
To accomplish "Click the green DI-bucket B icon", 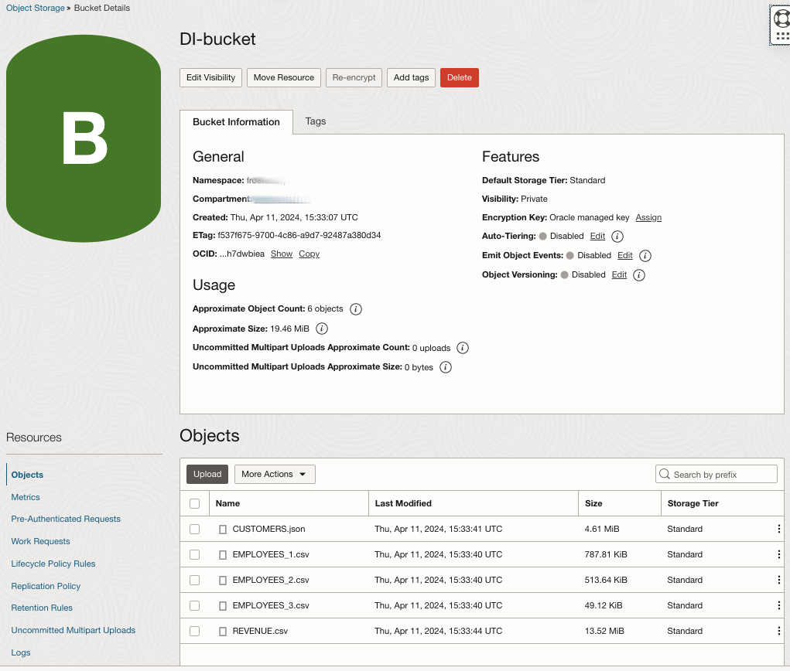I will (84, 138).
